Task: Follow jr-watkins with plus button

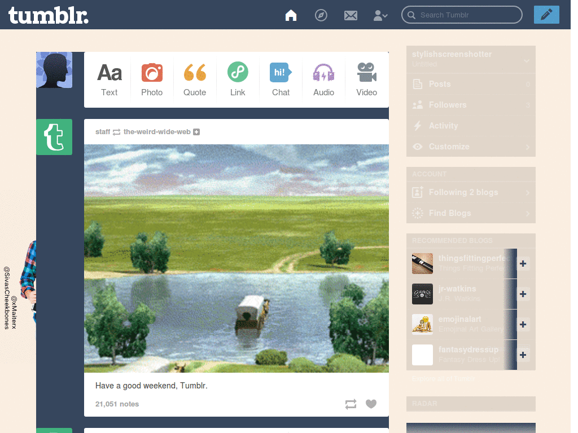Action: (523, 294)
